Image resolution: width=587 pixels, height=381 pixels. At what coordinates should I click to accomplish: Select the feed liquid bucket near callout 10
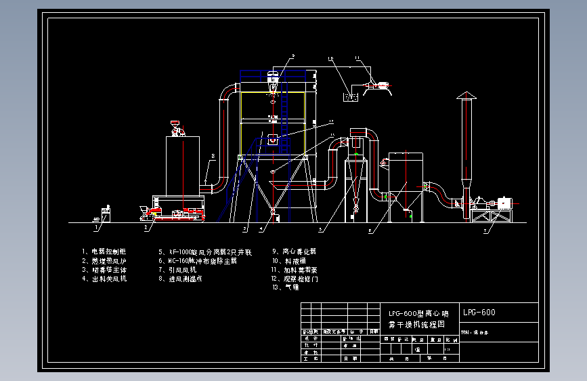coord(351,97)
